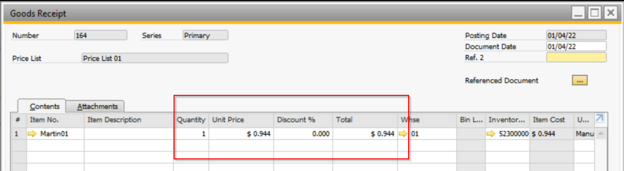Select the Quantity cell showing 1
This screenshot has height=171, width=624.
(191, 134)
